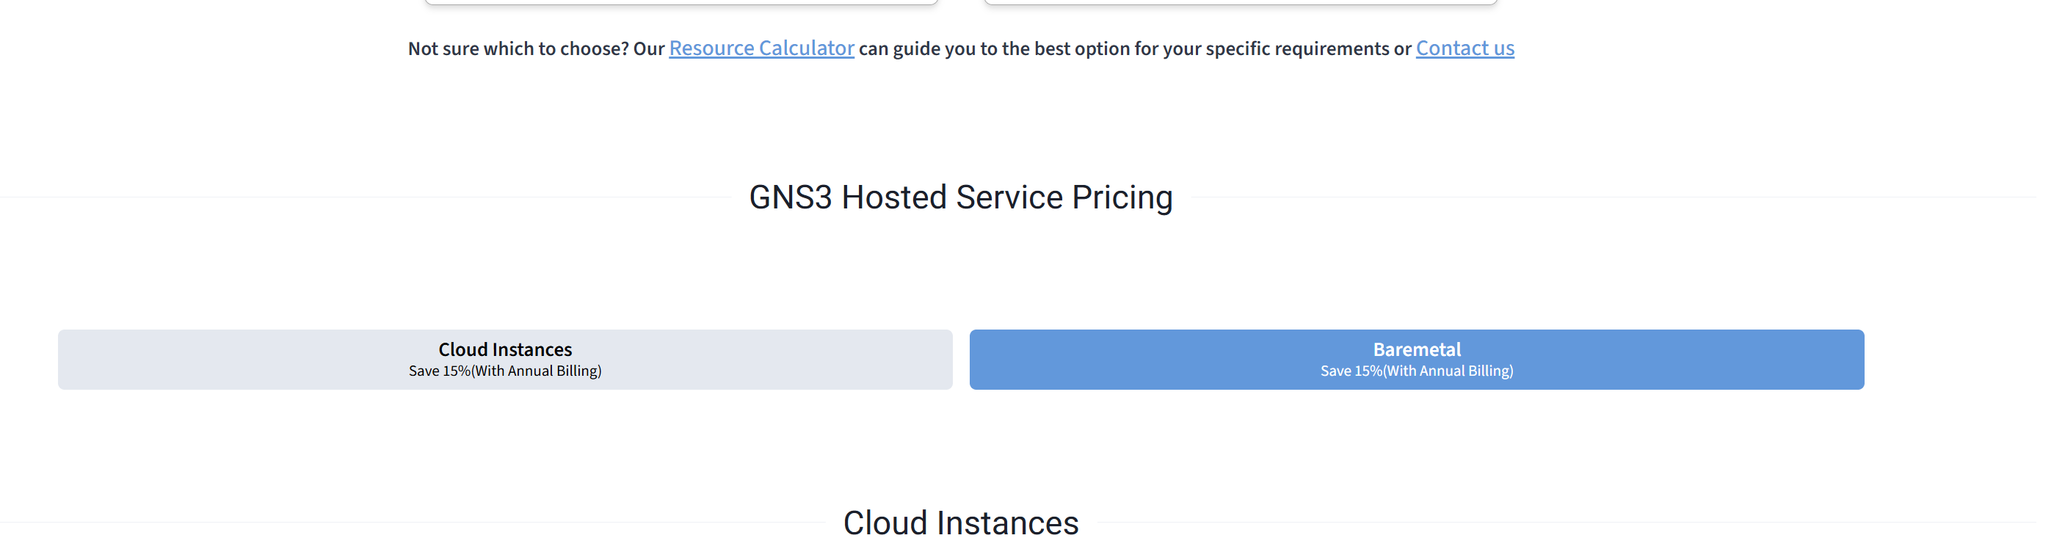Click the large Cloud Instances section heading

click(x=960, y=523)
